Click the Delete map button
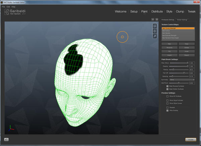Screen dimensions: 201x146 tap(187, 48)
